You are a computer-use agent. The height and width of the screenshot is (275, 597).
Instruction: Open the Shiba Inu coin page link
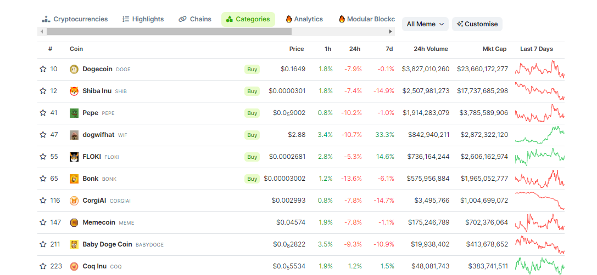(x=105, y=91)
